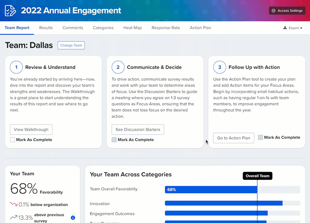Click the step 2 circle icon
Image resolution: width=310 pixels, height=223 pixels.
point(118,67)
